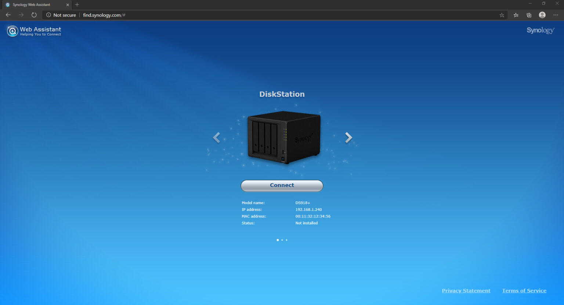The height and width of the screenshot is (305, 564).
Task: Go back with left carousel arrow
Action: (216, 137)
